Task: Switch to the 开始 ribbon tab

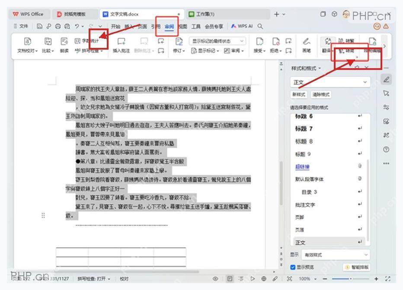Action: tap(115, 26)
